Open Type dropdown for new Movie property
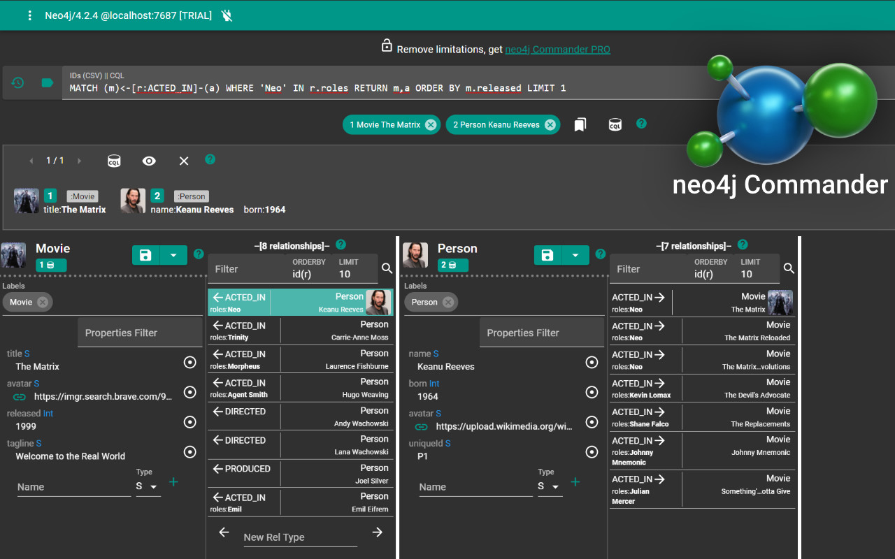The image size is (895, 559). (148, 486)
